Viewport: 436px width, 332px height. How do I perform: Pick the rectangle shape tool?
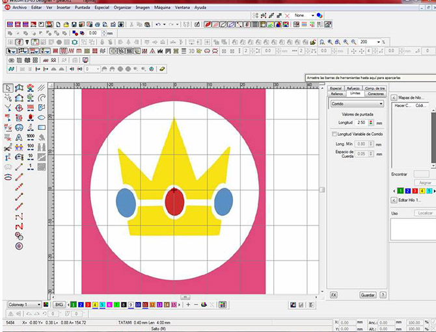42,127
